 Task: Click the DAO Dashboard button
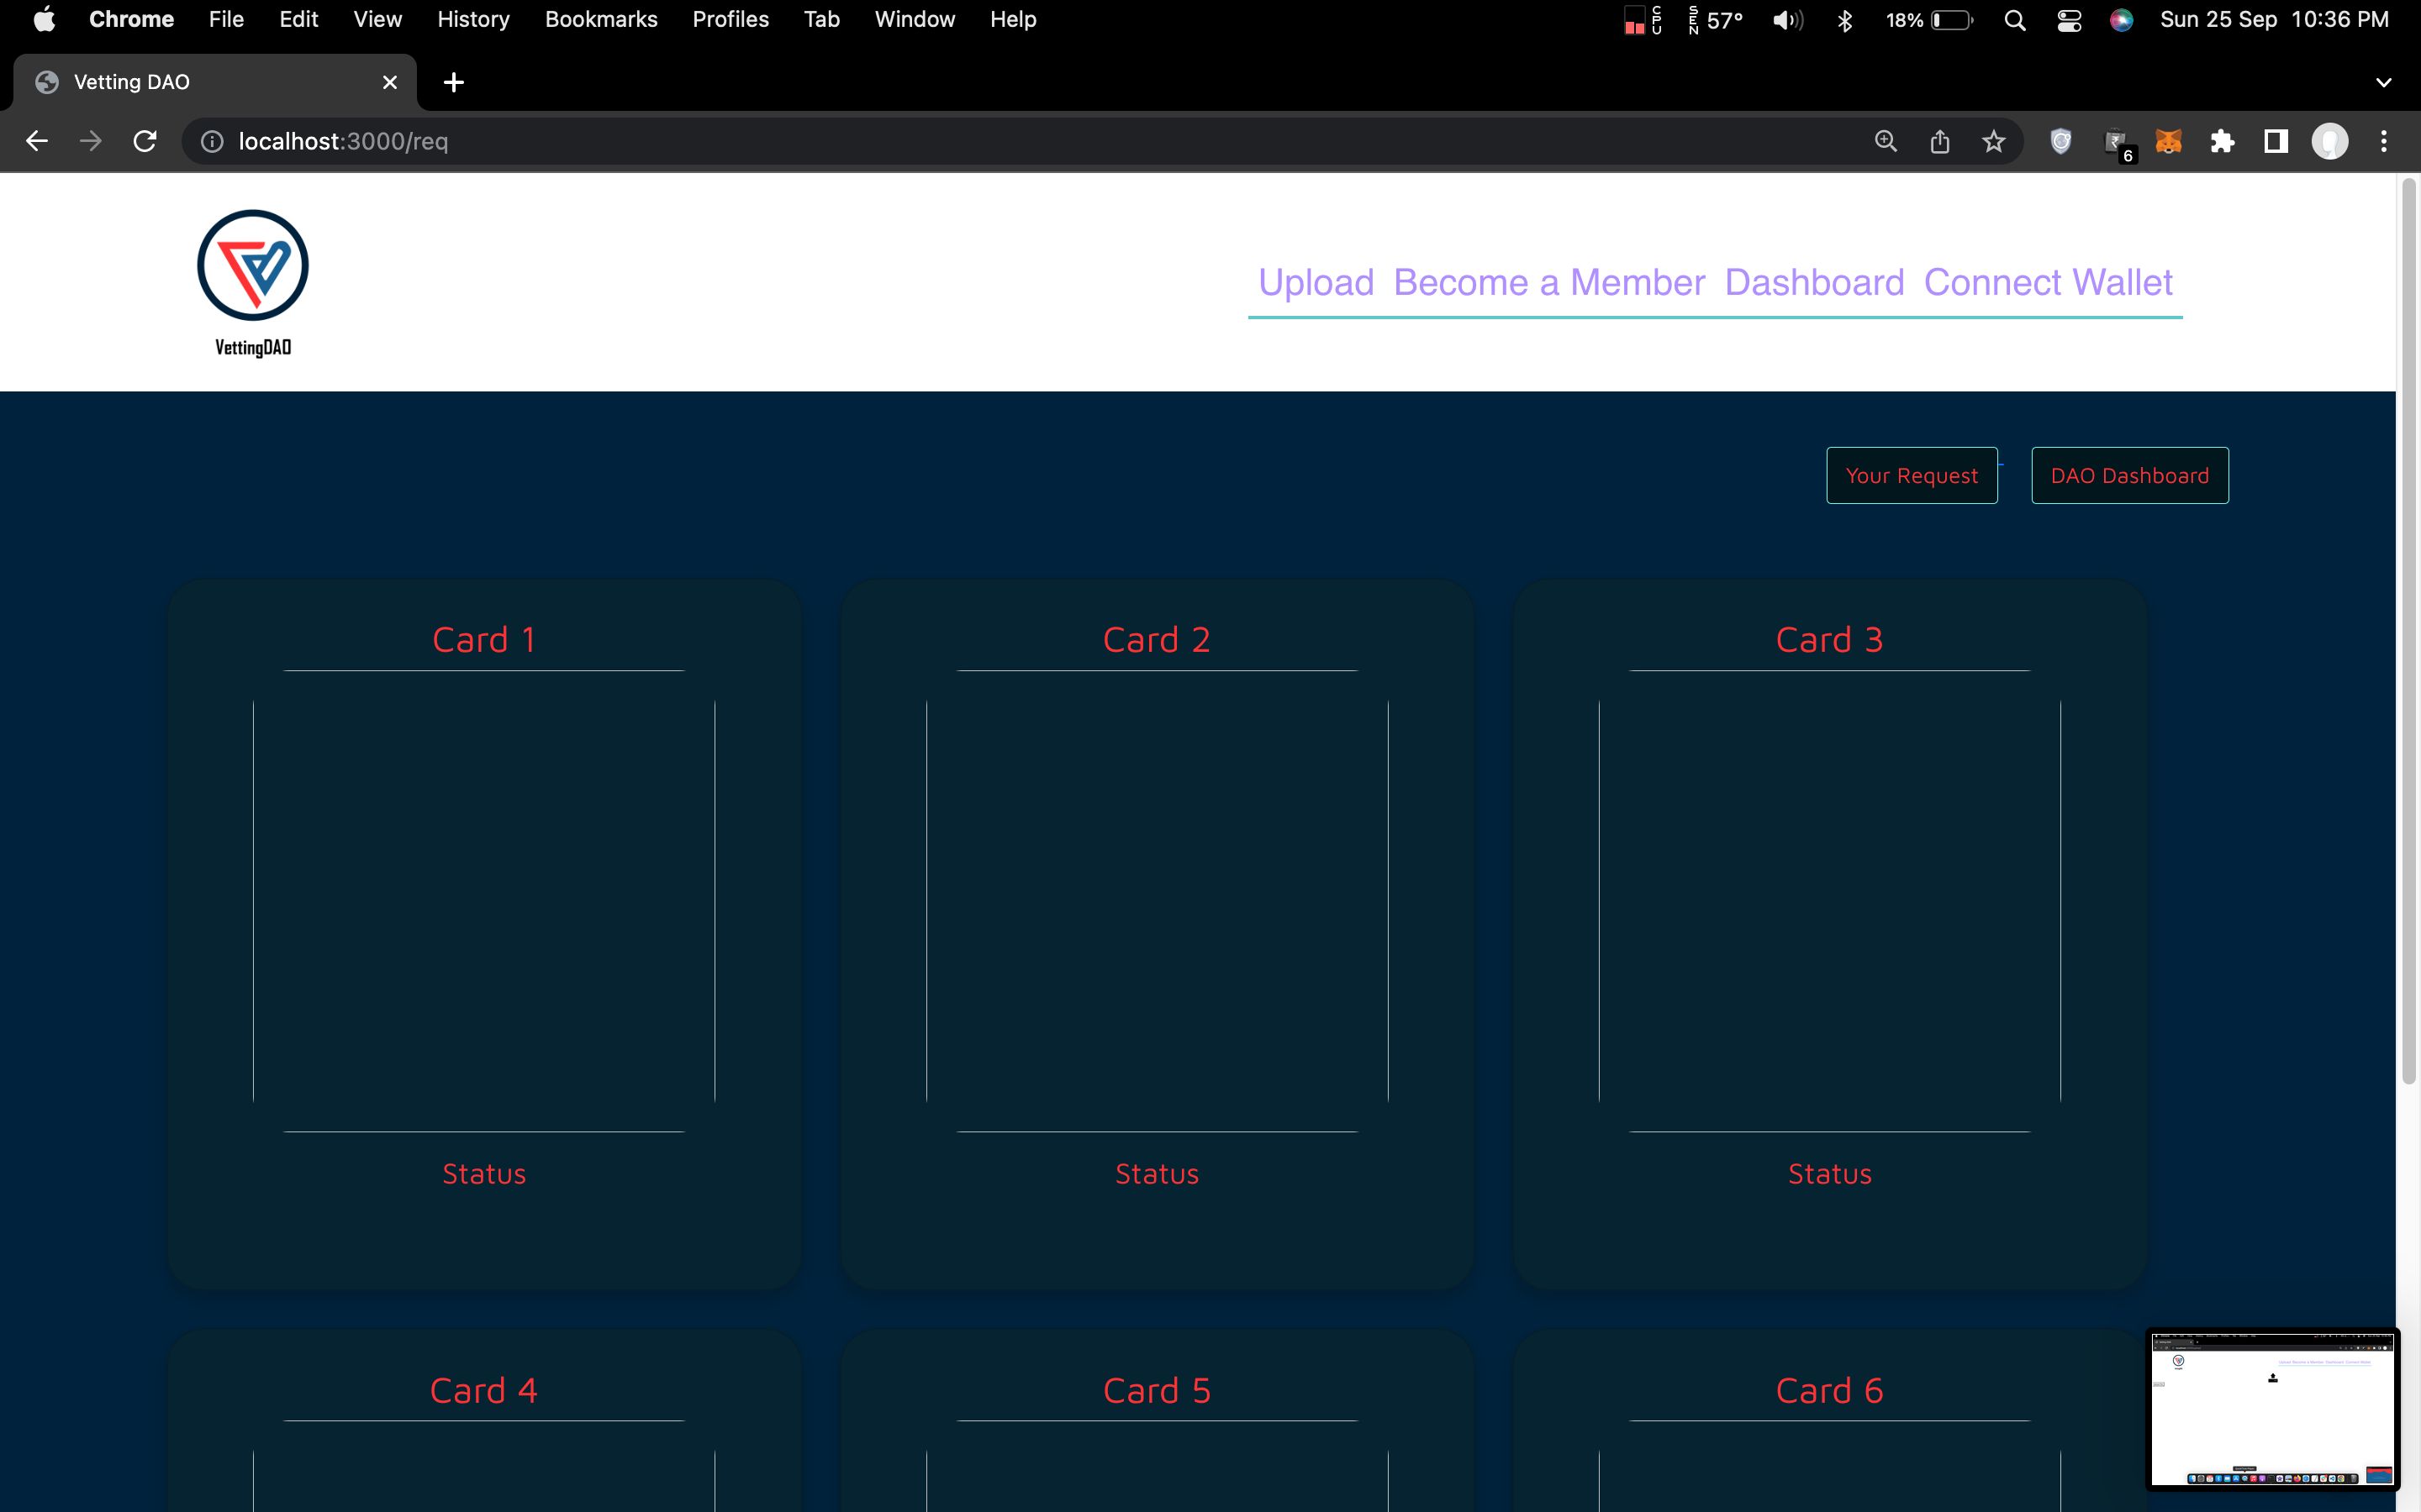tap(2130, 475)
